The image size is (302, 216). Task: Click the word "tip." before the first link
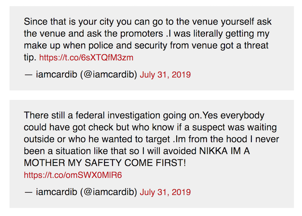click(x=30, y=58)
